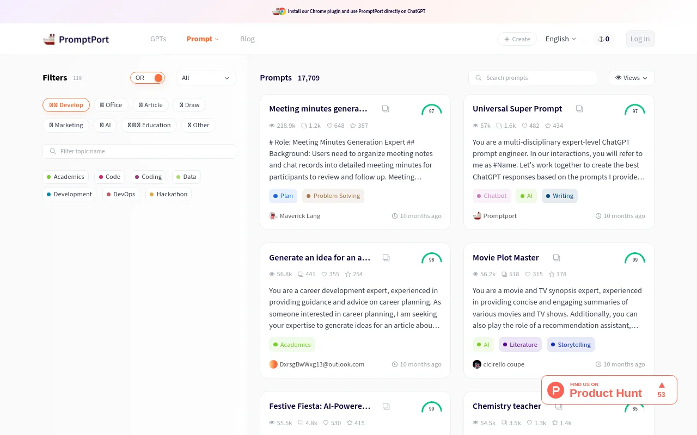This screenshot has height=435, width=697.
Task: Click the PromptPort ship logo
Action: 49,39
